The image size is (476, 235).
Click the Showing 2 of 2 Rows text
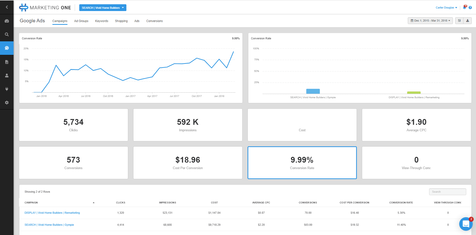tap(37, 192)
